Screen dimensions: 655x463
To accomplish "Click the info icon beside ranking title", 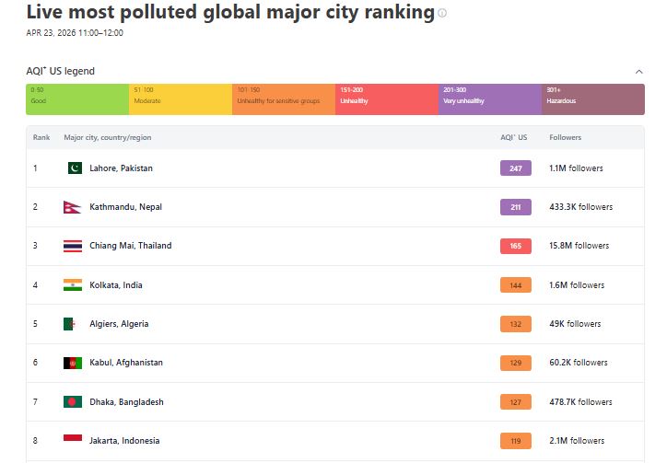I will [442, 14].
